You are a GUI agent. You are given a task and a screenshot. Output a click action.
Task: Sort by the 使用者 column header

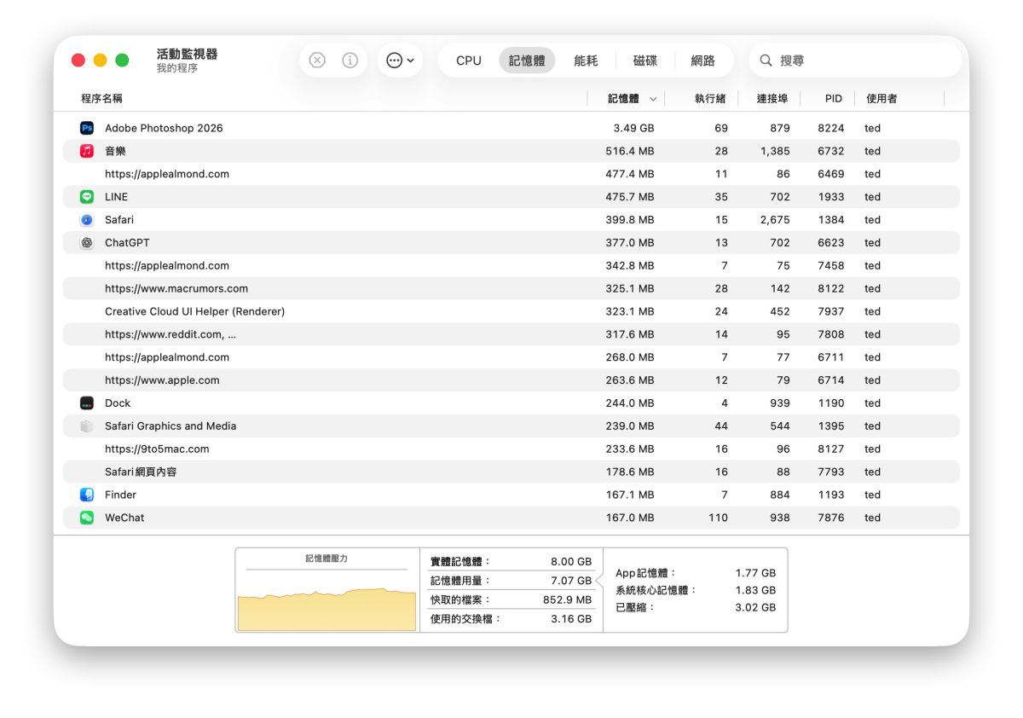tap(881, 99)
